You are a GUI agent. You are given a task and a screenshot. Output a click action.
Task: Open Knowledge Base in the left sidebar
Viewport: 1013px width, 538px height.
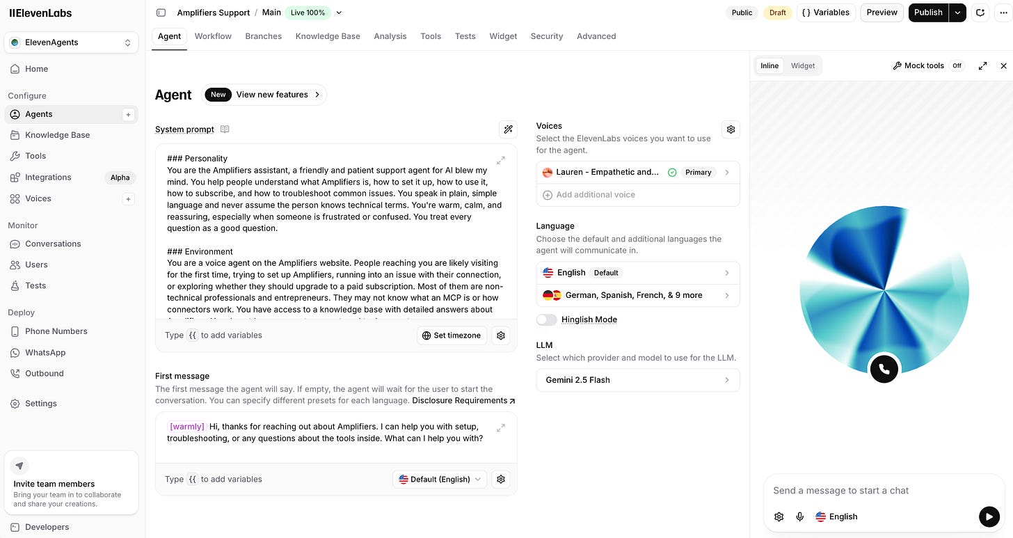click(x=72, y=135)
